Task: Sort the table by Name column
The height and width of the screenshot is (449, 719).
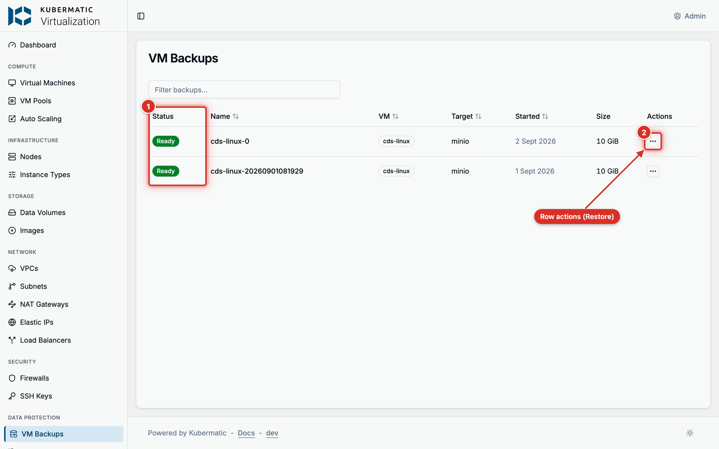Action: (x=225, y=116)
